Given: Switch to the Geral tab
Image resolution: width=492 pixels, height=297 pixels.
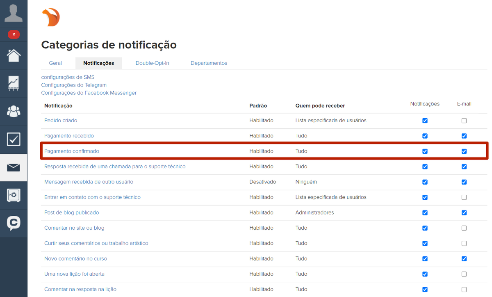Looking at the screenshot, I should pyautogui.click(x=55, y=63).
